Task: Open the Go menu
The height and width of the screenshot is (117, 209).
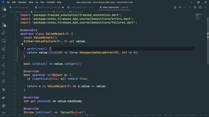Action: coord(37,2)
